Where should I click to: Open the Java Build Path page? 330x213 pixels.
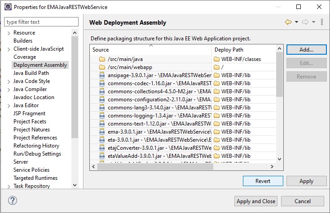(31, 73)
